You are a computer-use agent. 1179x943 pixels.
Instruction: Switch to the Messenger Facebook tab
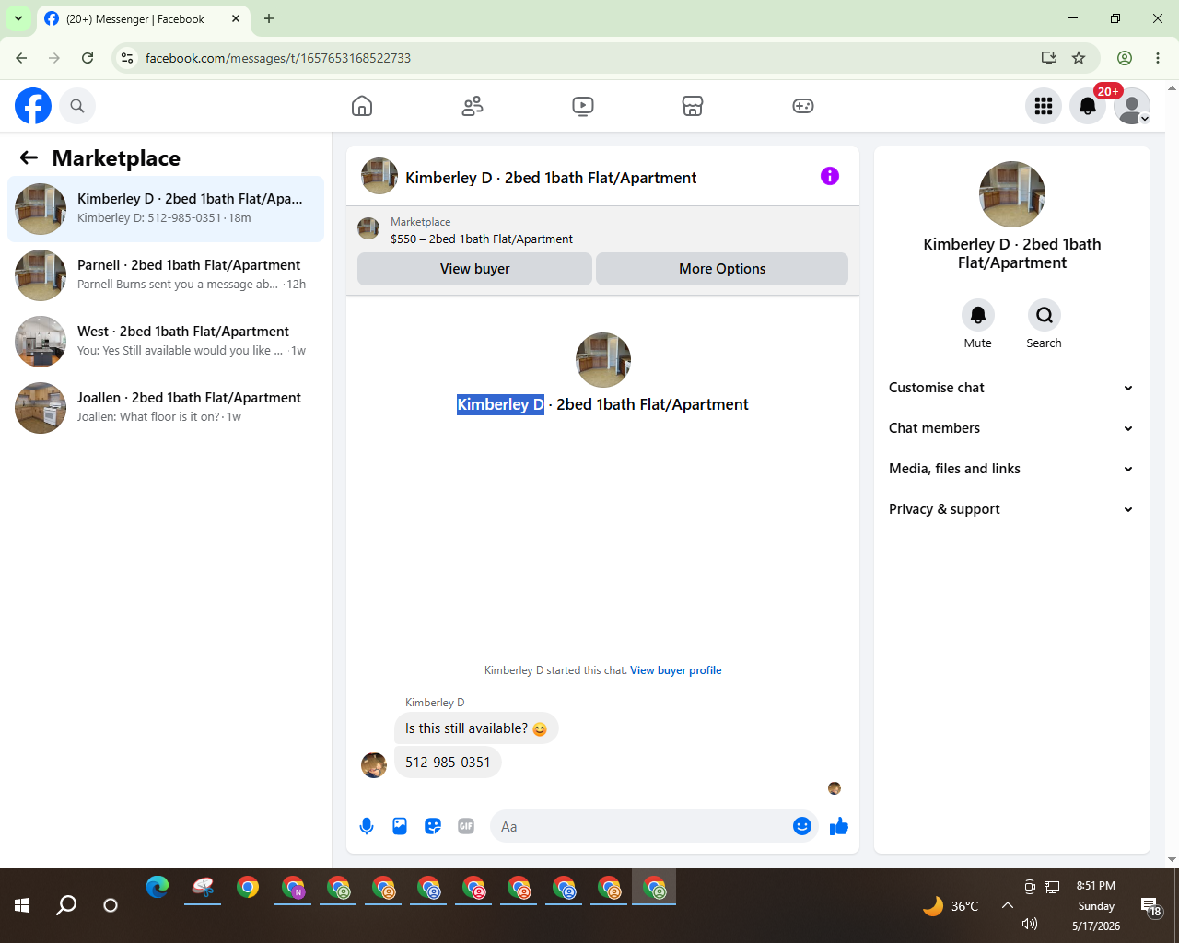[x=134, y=18]
